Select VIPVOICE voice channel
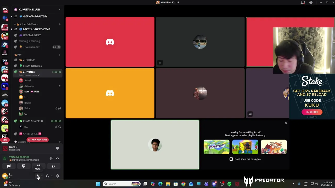335x188 pixels. coord(29,72)
